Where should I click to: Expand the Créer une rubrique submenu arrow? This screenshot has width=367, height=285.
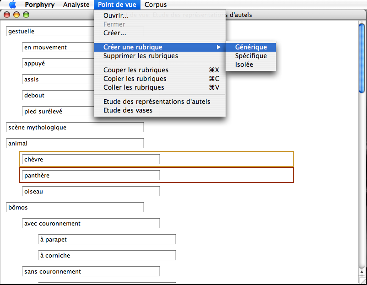tap(219, 47)
